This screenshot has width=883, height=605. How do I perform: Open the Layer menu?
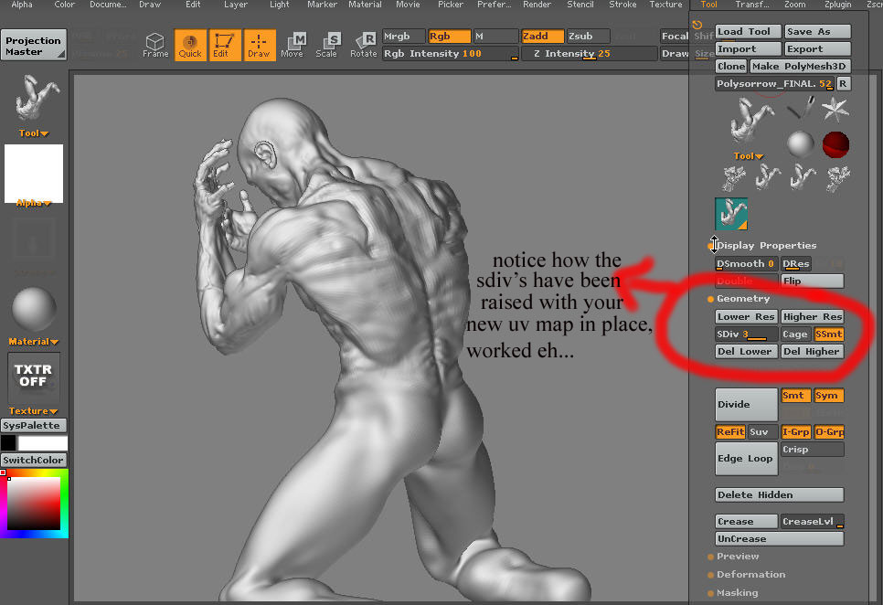[236, 5]
